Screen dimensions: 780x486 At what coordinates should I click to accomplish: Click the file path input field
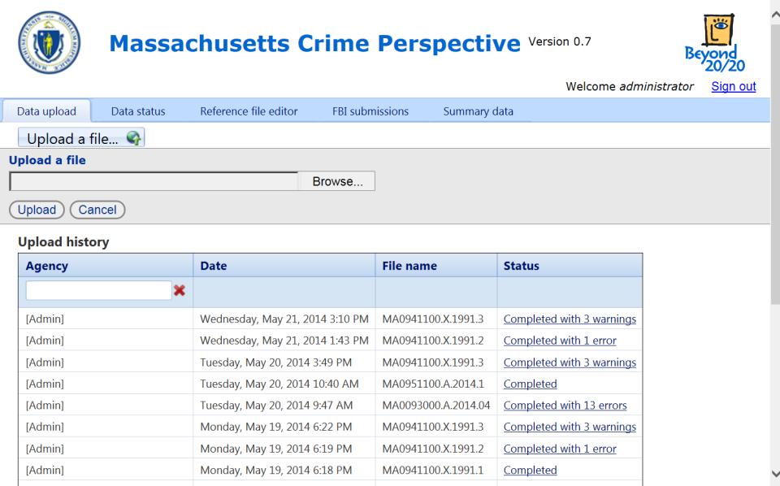(154, 181)
